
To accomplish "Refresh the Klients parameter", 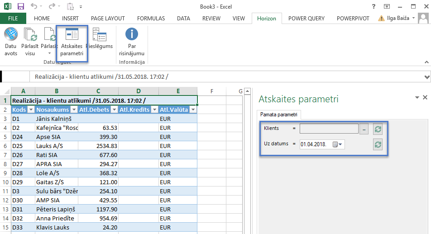I will [x=378, y=129].
